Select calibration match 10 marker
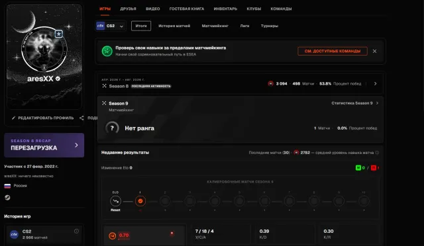The height and width of the screenshot is (246, 424). point(364,201)
